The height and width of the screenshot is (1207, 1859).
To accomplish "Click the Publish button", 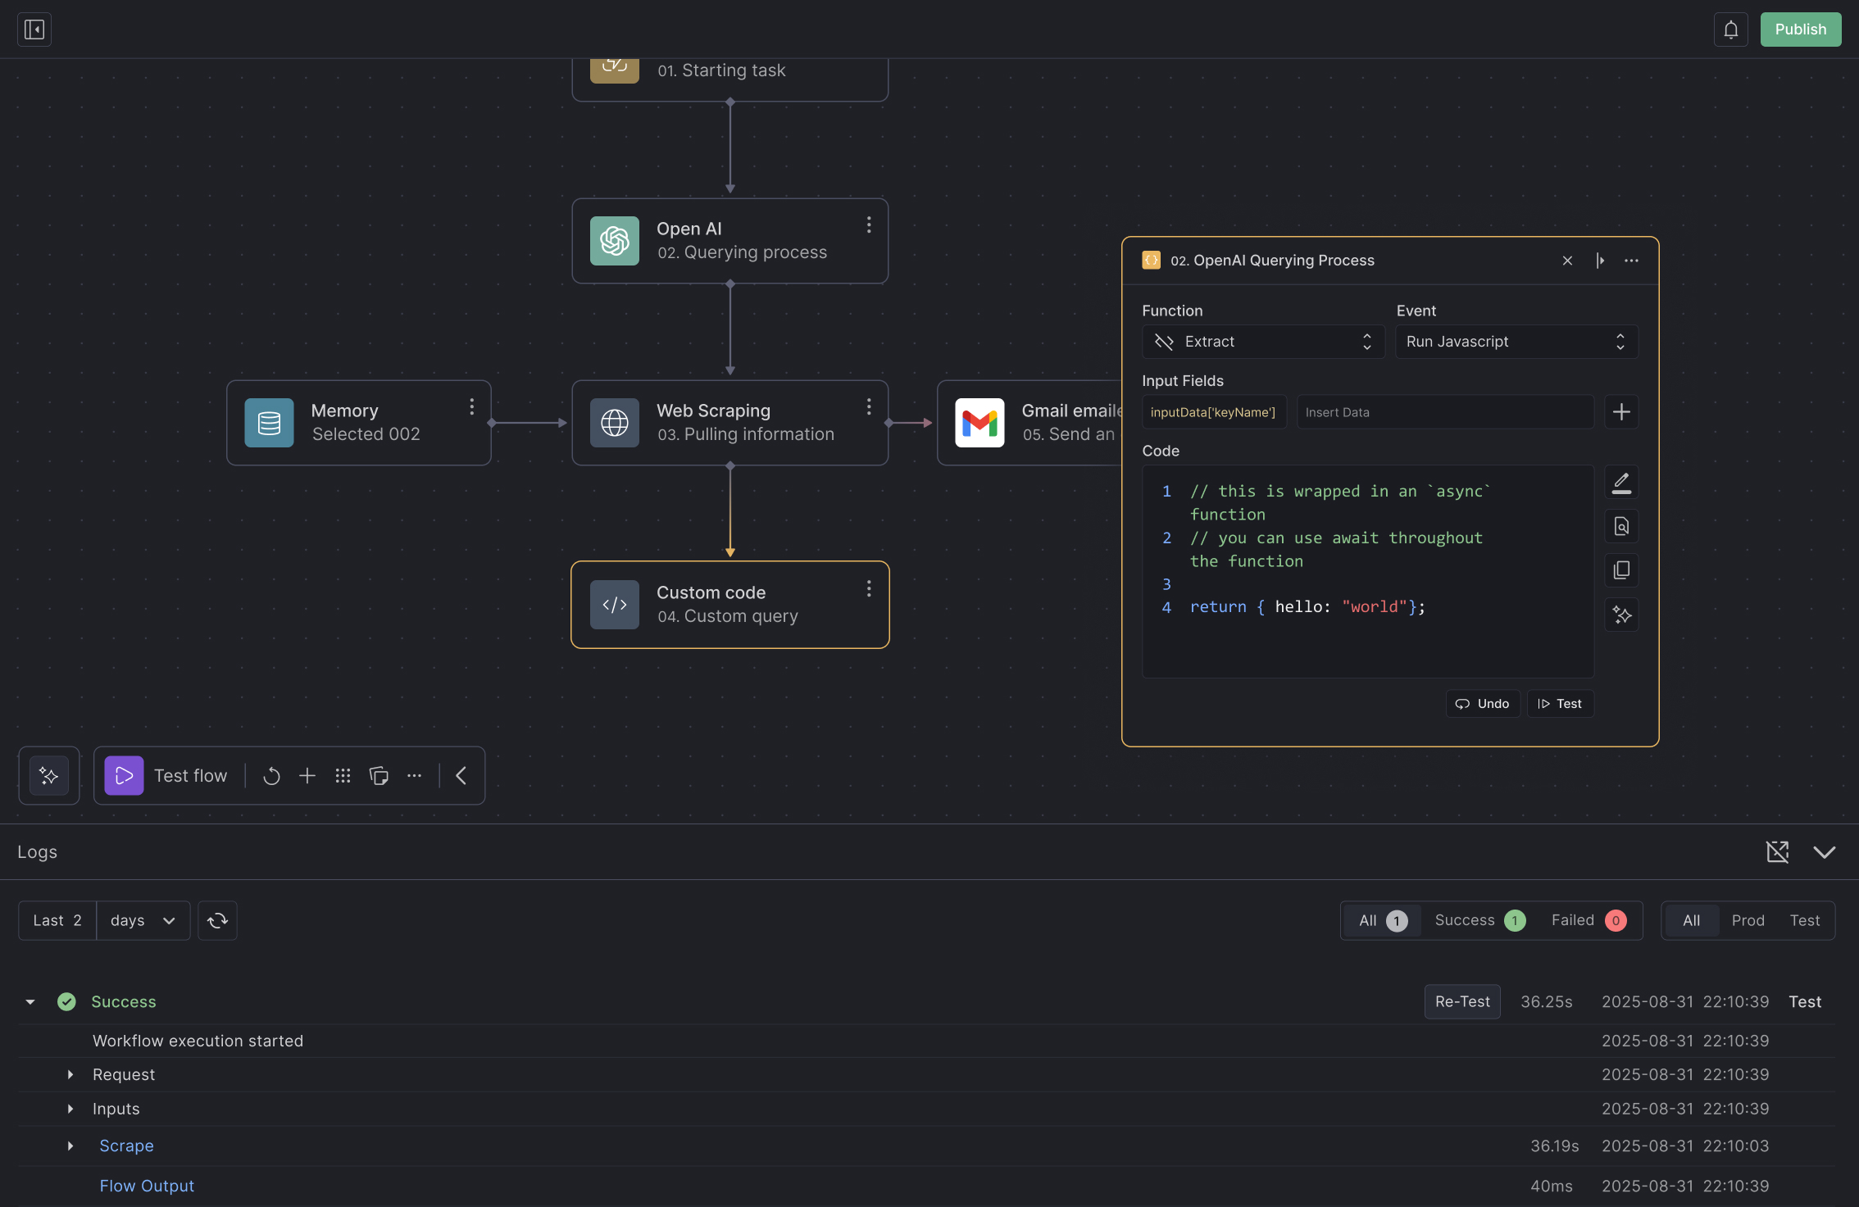I will tap(1800, 29).
